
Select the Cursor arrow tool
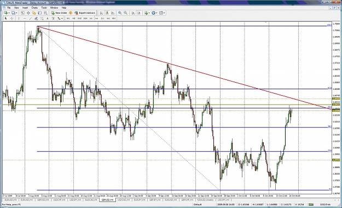pos(6,18)
